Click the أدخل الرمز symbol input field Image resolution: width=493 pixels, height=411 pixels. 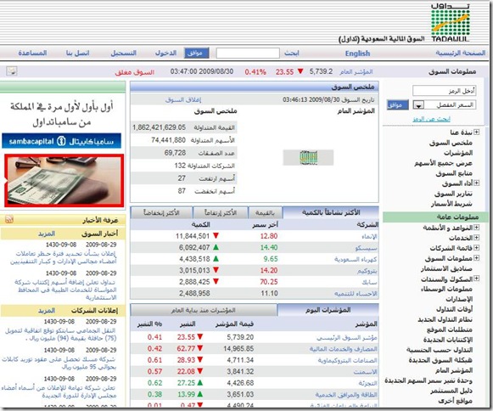tap(444, 91)
